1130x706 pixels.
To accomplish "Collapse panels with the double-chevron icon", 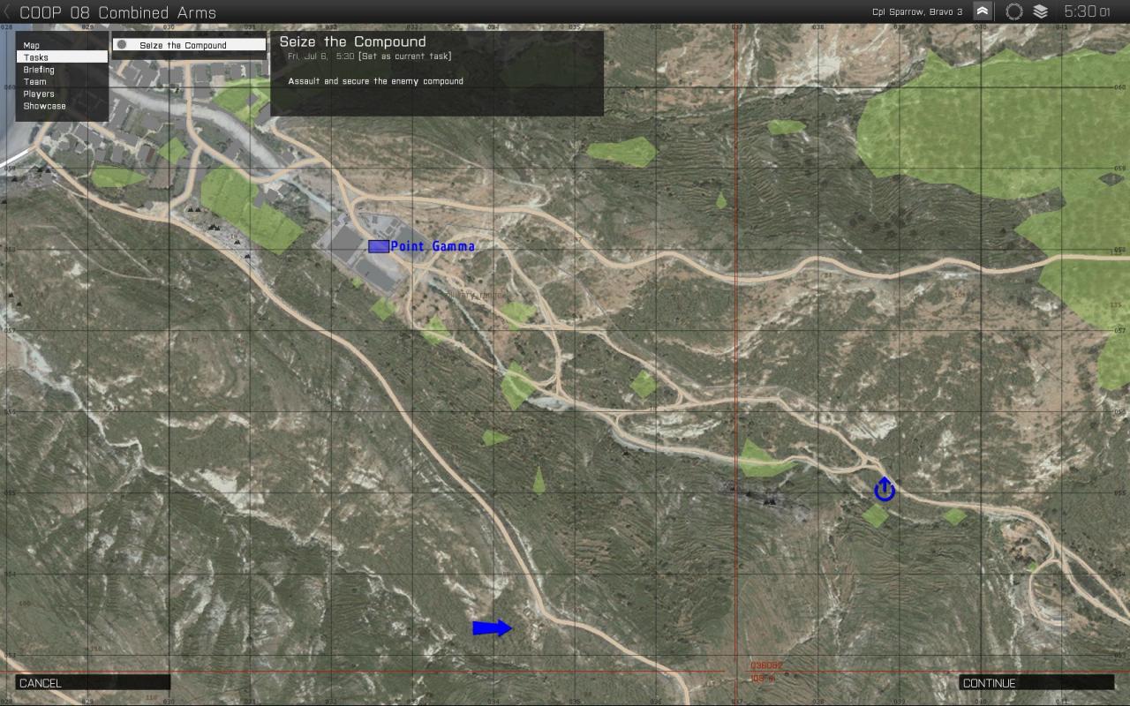I will [982, 11].
